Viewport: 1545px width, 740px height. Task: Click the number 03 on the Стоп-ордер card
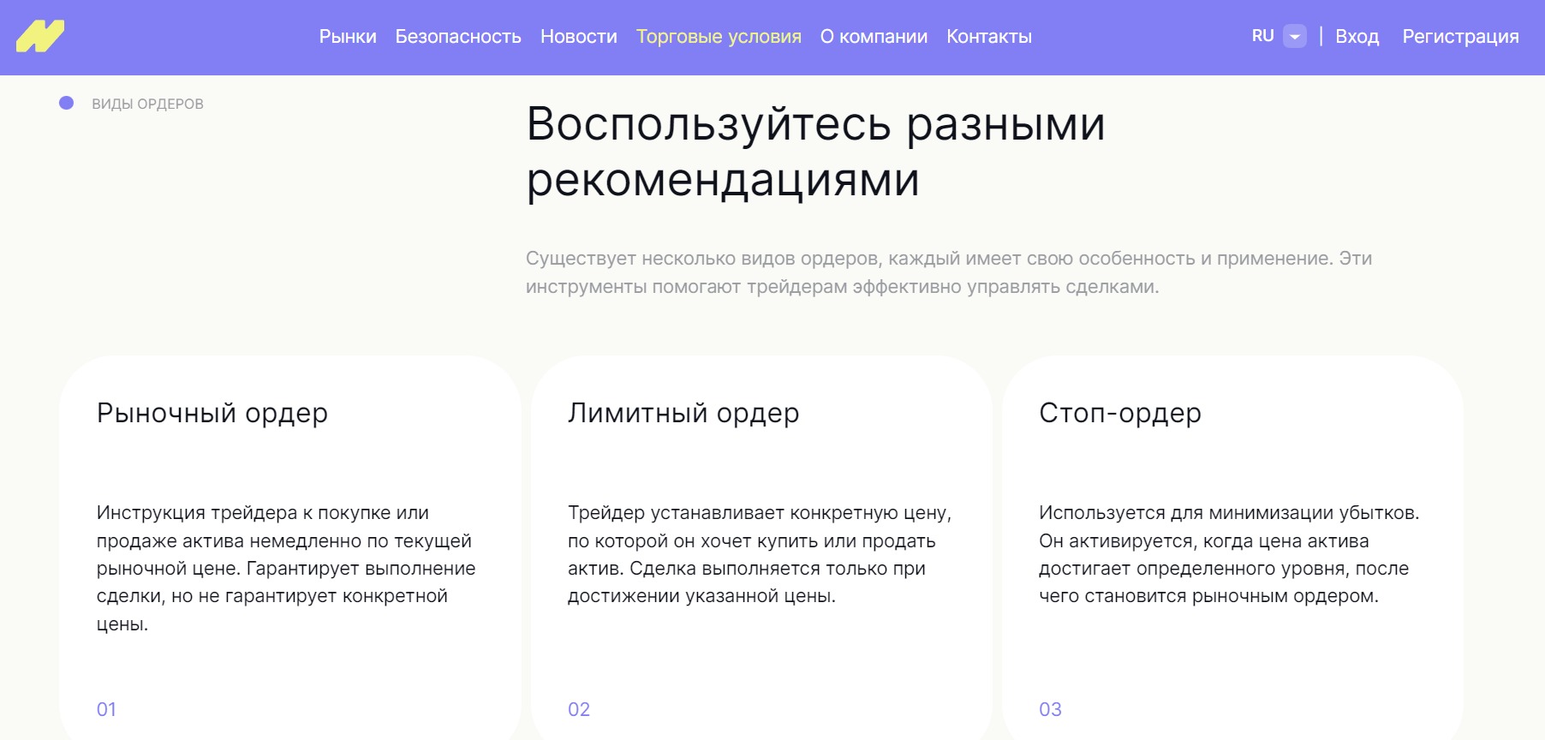point(1050,709)
